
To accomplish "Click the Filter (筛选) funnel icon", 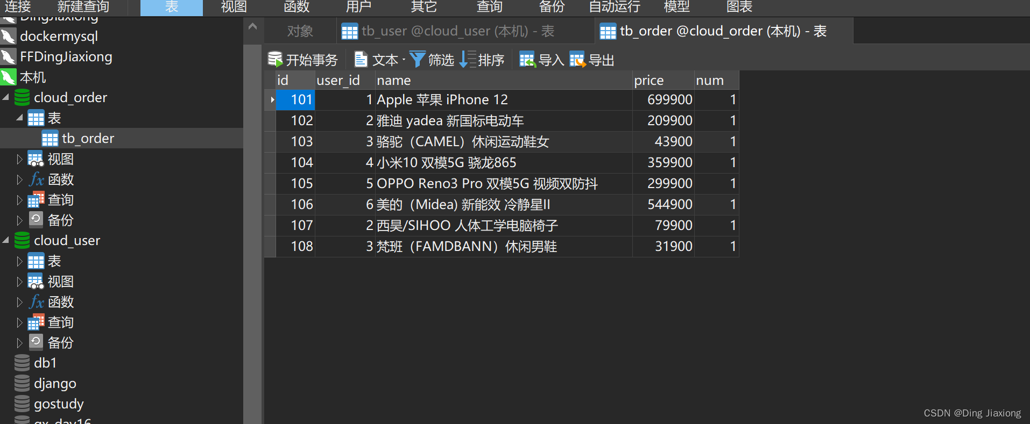I will coord(417,59).
